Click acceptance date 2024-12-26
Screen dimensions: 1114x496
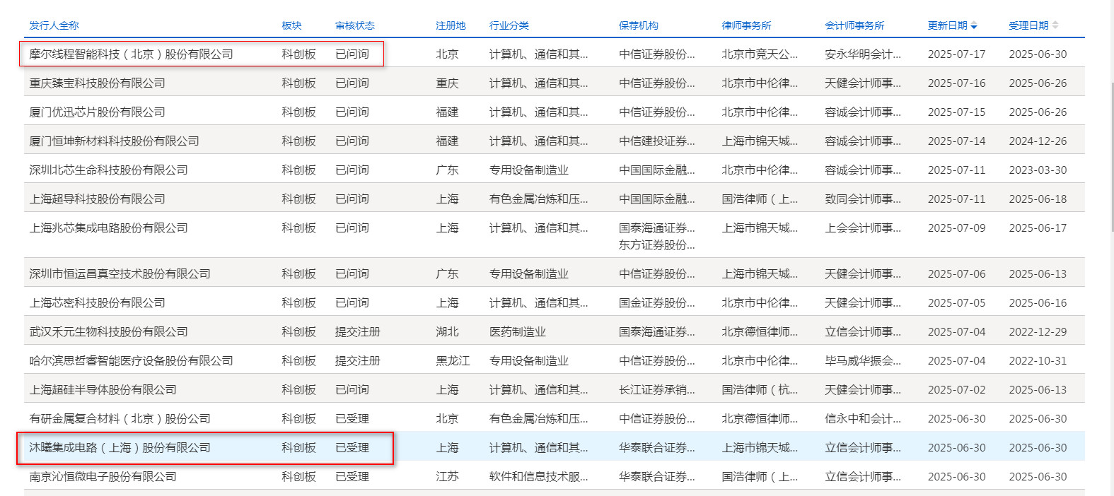(x=1038, y=141)
